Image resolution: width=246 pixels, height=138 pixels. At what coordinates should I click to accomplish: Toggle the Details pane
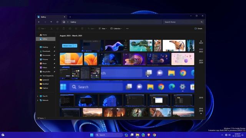(x=198, y=29)
